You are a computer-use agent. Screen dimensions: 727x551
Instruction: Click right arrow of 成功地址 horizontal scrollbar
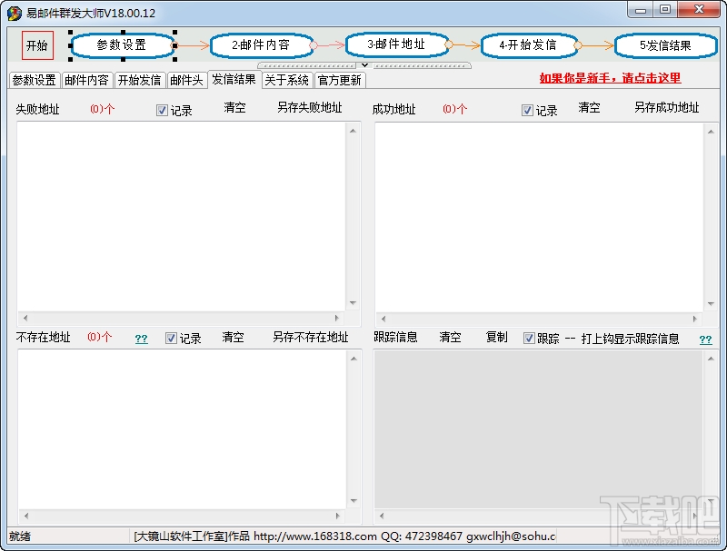click(x=694, y=319)
